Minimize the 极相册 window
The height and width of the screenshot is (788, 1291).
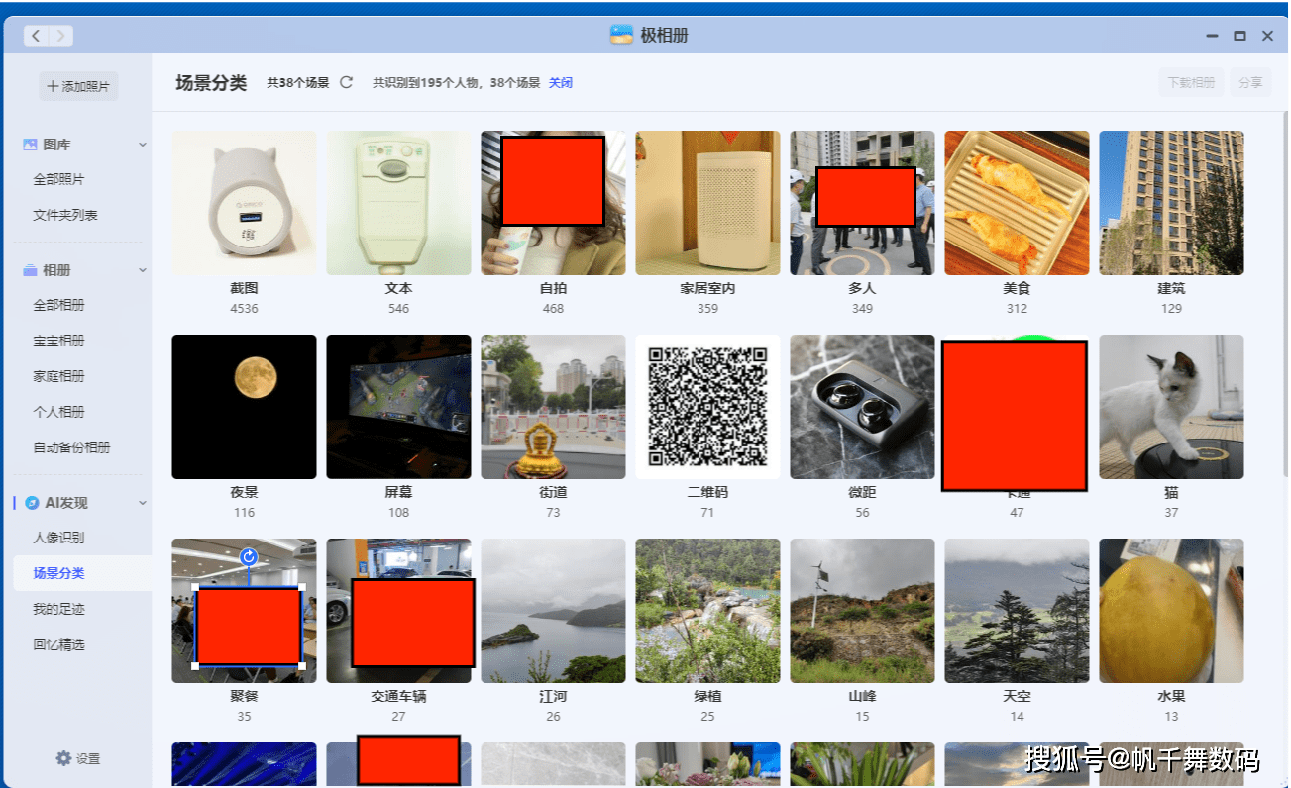1211,36
